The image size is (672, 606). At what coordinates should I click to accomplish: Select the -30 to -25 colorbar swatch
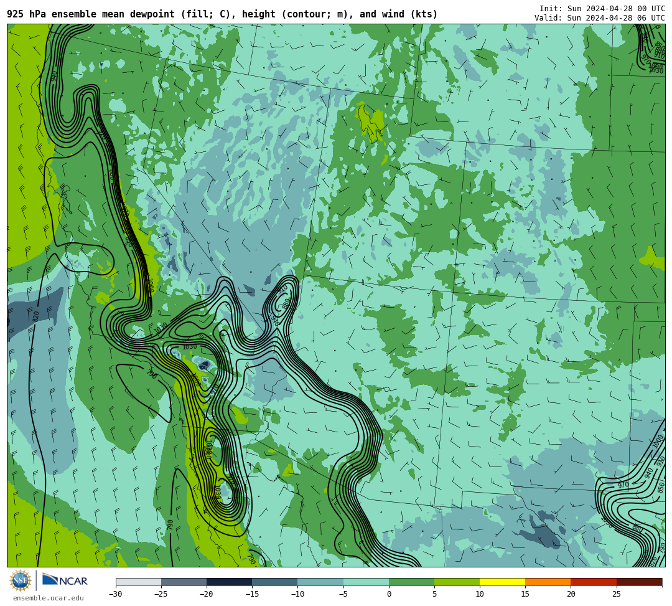click(x=138, y=582)
